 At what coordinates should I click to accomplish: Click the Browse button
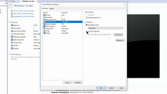(x=118, y=35)
